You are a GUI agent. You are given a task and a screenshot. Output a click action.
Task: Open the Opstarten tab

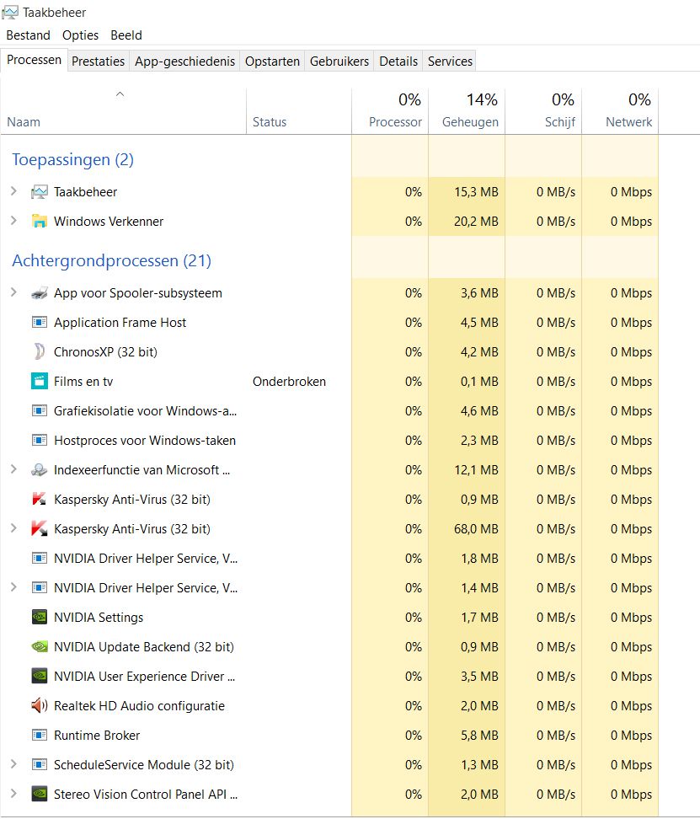pos(272,62)
